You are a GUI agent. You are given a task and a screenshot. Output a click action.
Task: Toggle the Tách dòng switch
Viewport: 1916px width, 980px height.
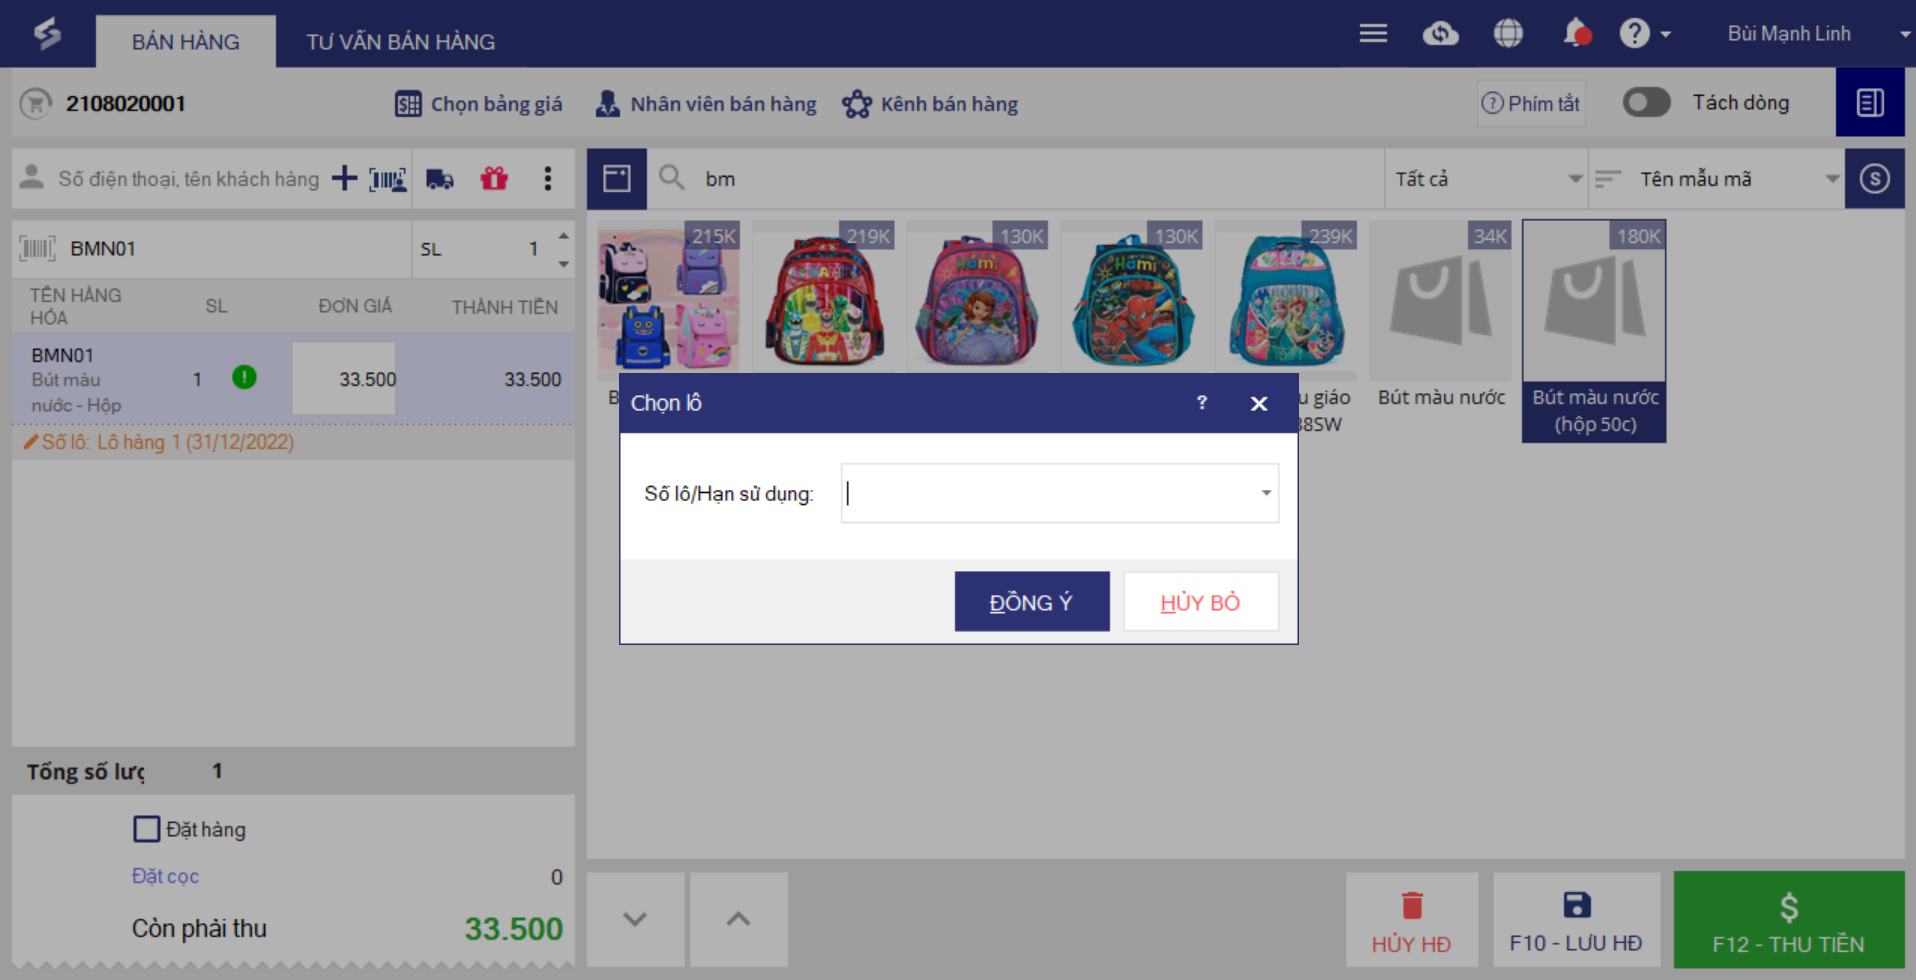tap(1646, 102)
